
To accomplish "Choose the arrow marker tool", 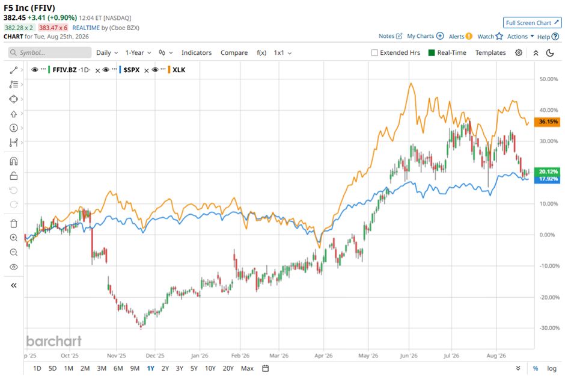I will (14, 114).
